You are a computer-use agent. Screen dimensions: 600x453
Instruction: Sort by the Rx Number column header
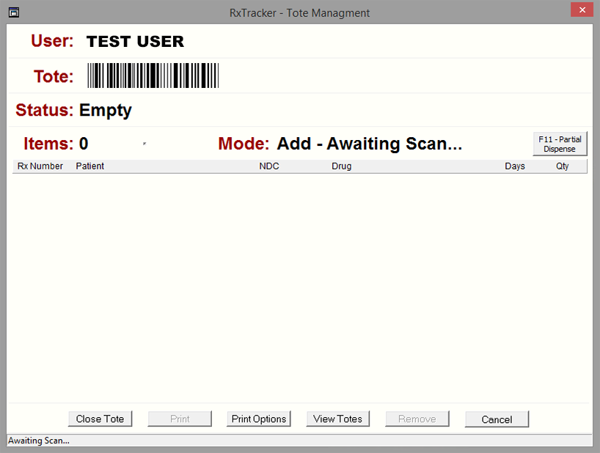[x=40, y=166]
